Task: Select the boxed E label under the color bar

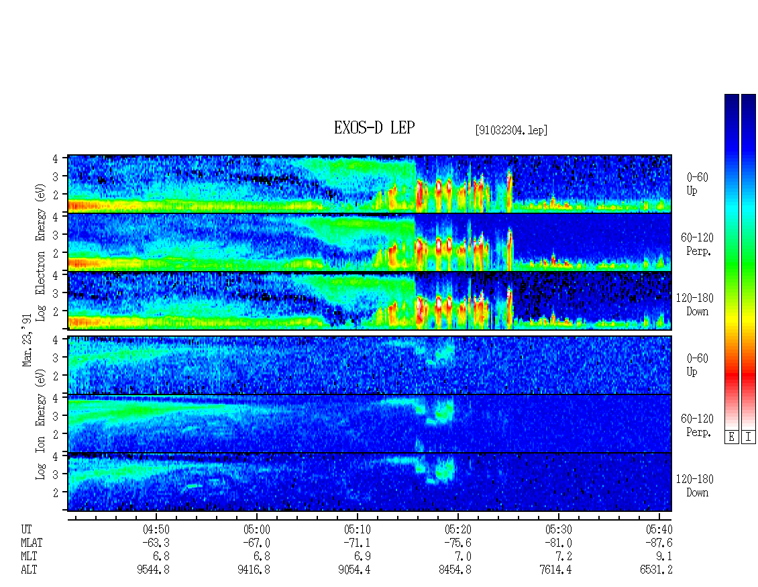Action: tap(731, 437)
